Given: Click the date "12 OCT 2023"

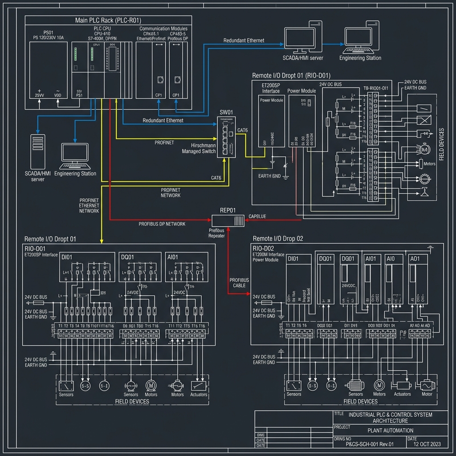Looking at the screenshot, I should (427, 444).
